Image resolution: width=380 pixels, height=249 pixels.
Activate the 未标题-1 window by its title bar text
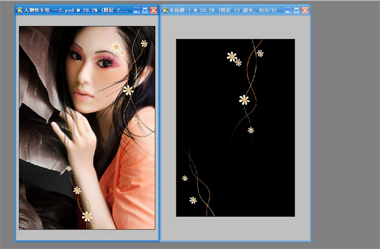point(223,10)
